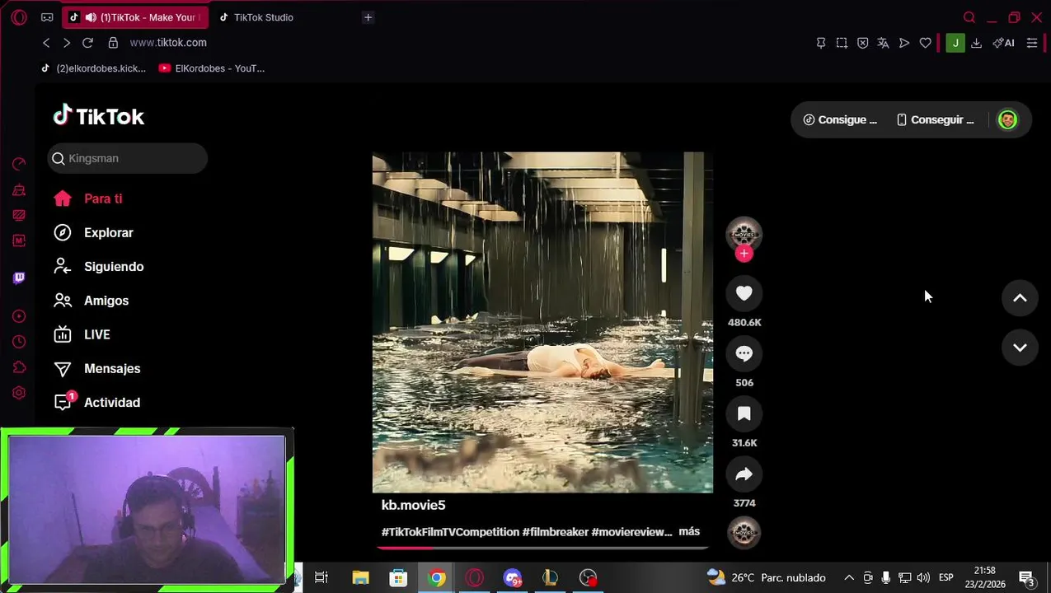Open Twitch in the Opera sidebar

19,278
